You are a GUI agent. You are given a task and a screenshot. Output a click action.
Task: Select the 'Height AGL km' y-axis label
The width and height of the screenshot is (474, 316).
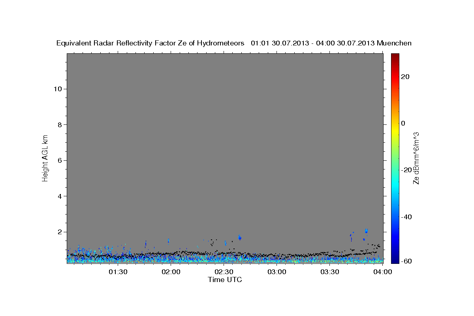pyautogui.click(x=45, y=158)
